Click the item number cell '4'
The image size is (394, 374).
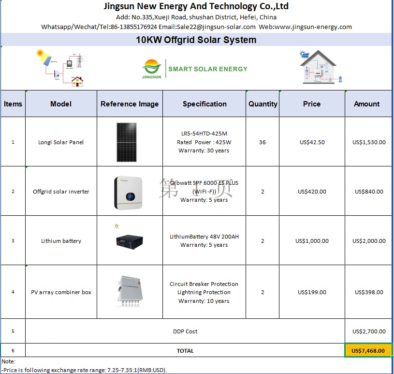(13, 292)
